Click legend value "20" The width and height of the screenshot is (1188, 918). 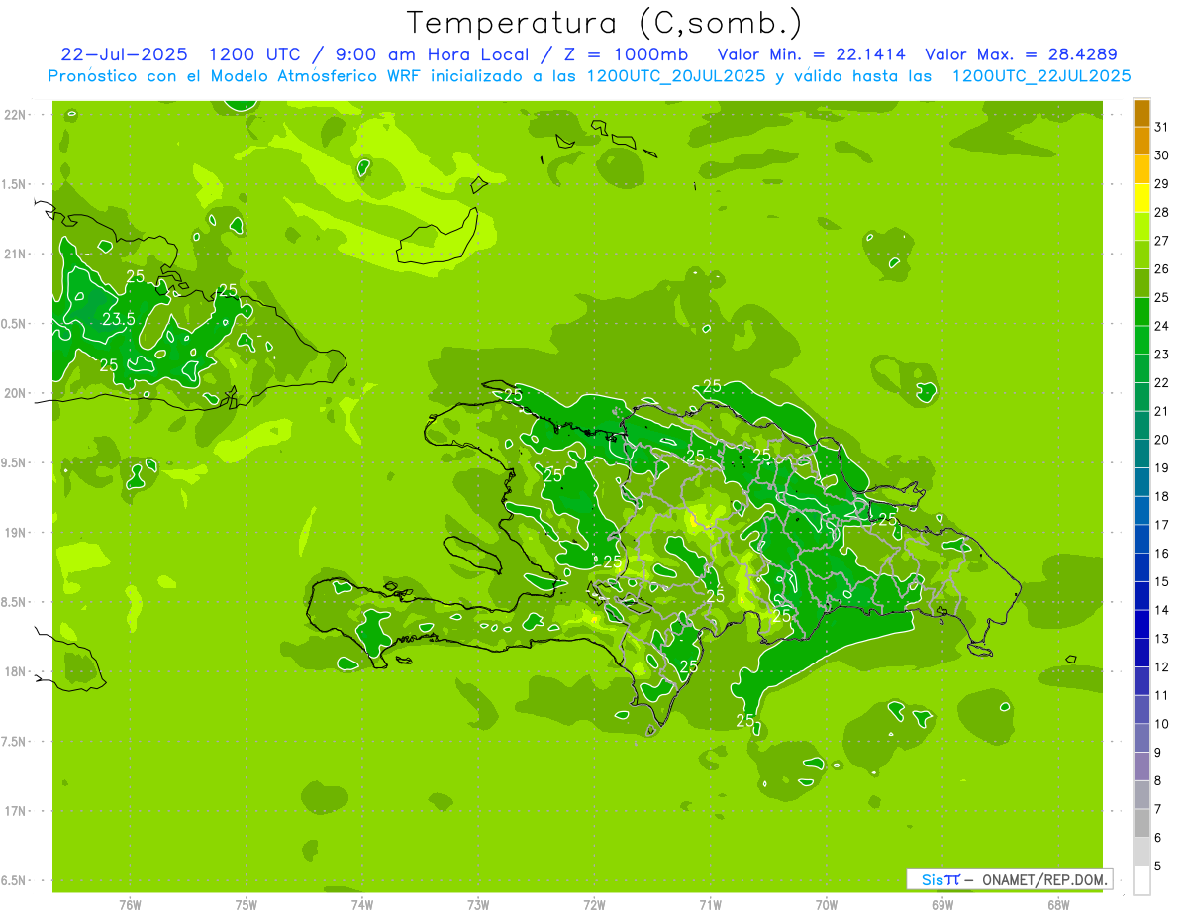coord(1162,440)
